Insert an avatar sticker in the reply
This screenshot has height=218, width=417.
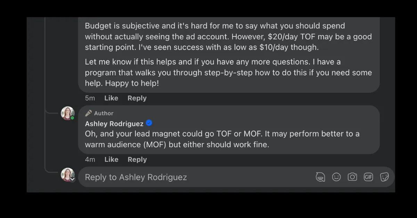pyautogui.click(x=320, y=177)
